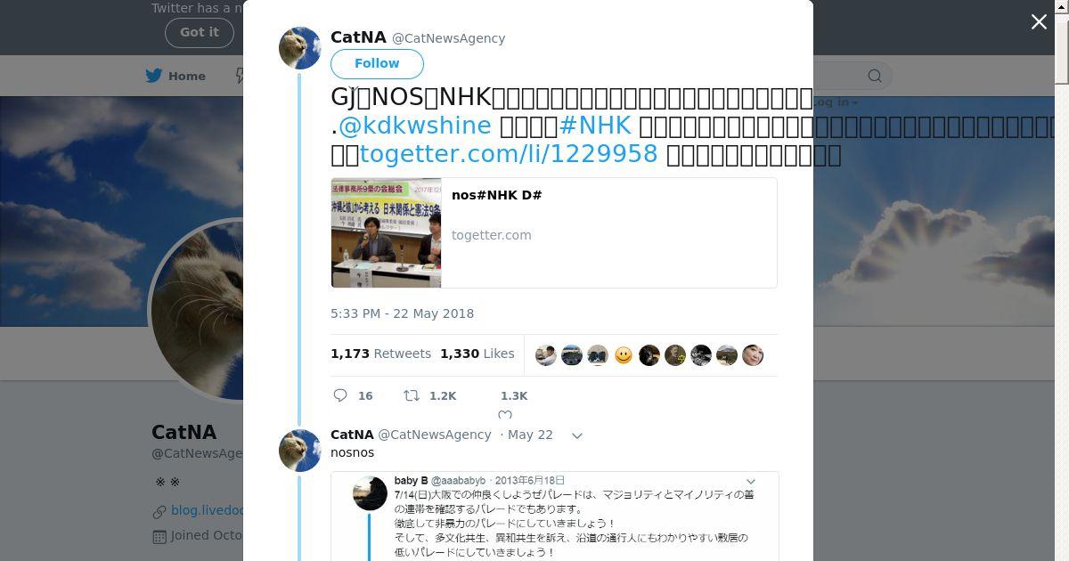Click the smiley face liker avatar
Viewport: 1069px width, 561px height.
tap(624, 355)
